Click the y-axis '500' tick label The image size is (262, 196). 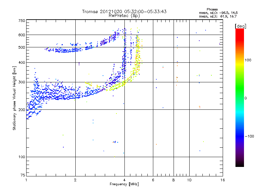[x=22, y=47]
